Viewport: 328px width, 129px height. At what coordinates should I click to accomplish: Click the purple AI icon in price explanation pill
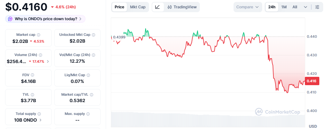pos(10,19)
